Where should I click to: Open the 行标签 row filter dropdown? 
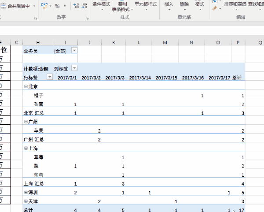(x=49, y=77)
